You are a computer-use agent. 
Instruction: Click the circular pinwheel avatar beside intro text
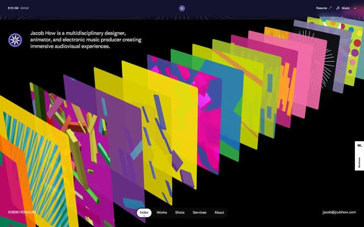(15, 40)
